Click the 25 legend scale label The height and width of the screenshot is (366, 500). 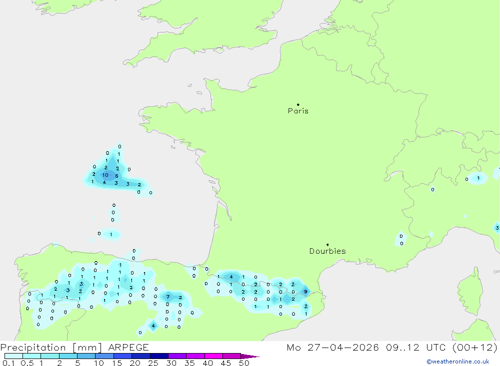(x=153, y=363)
